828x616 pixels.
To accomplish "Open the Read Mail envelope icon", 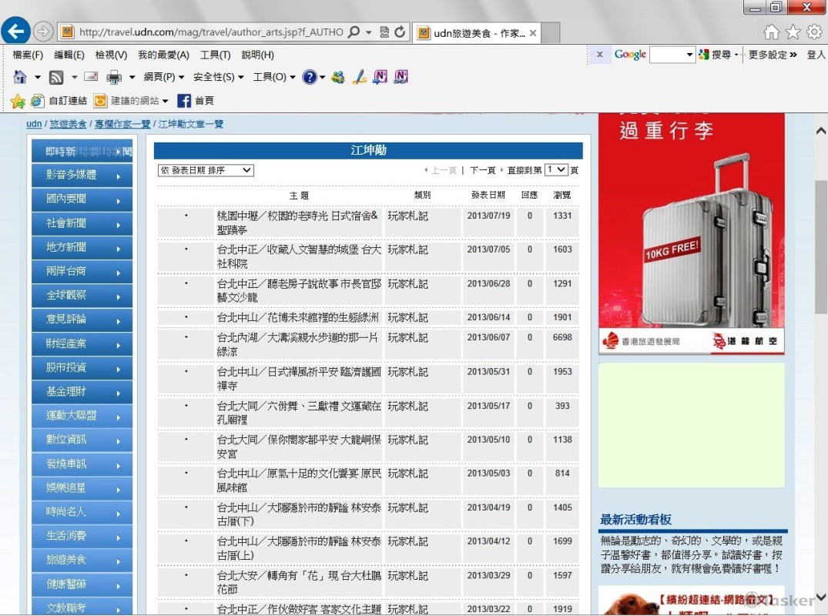I will (91, 77).
